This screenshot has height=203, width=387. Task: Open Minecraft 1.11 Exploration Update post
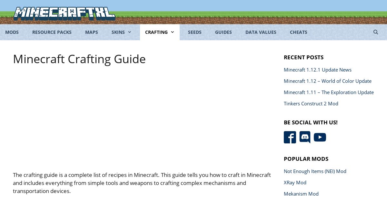coord(329,92)
